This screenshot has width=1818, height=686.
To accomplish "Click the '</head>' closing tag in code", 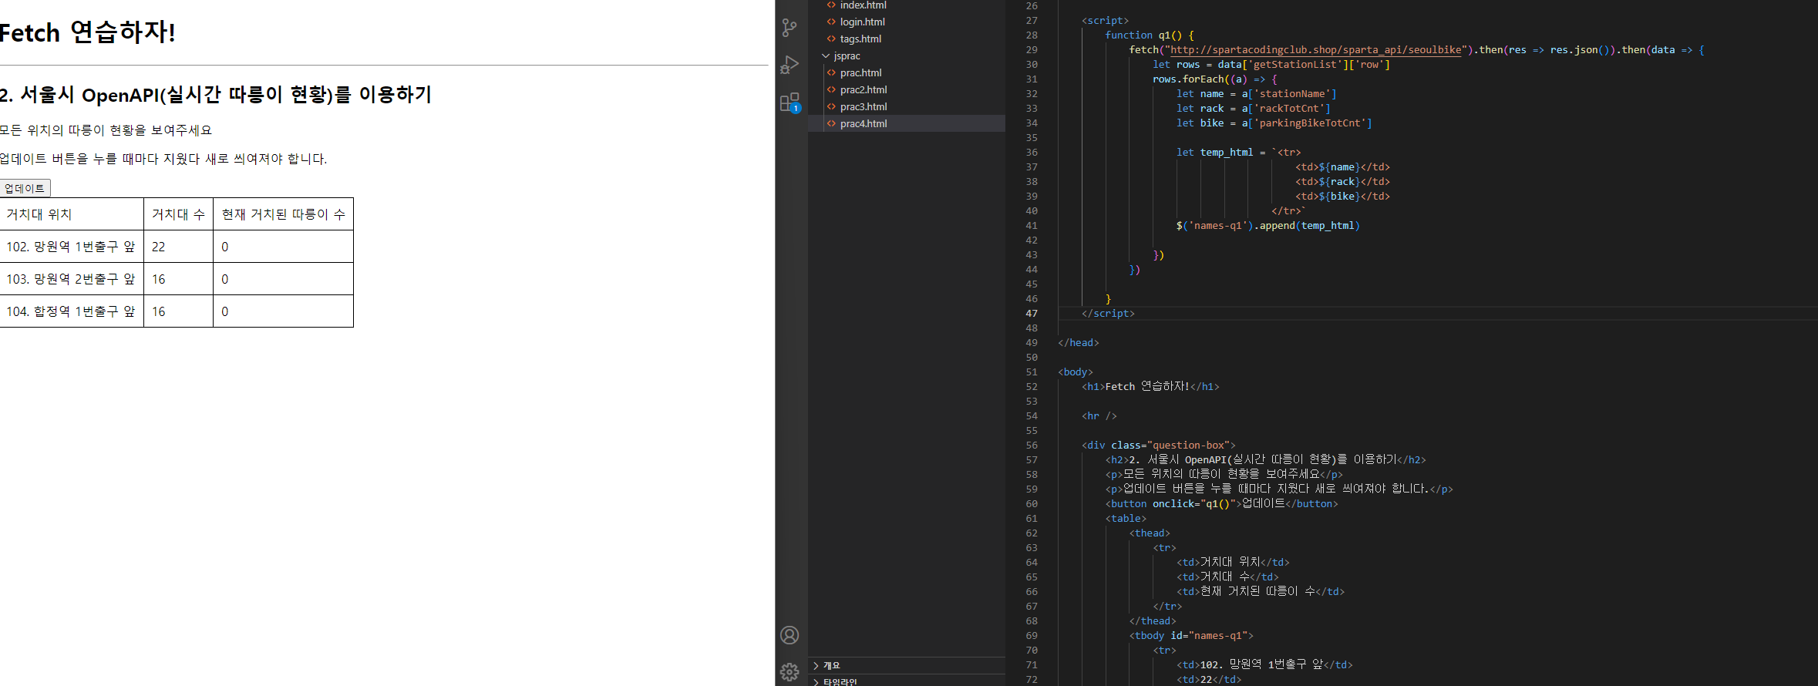I will click(x=1079, y=343).
